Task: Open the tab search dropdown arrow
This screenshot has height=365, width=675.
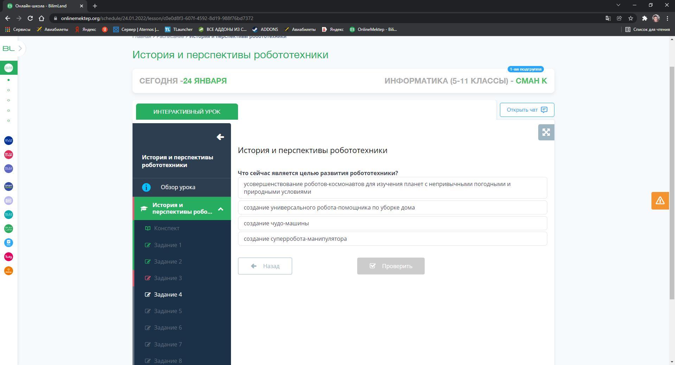Action: point(618,5)
